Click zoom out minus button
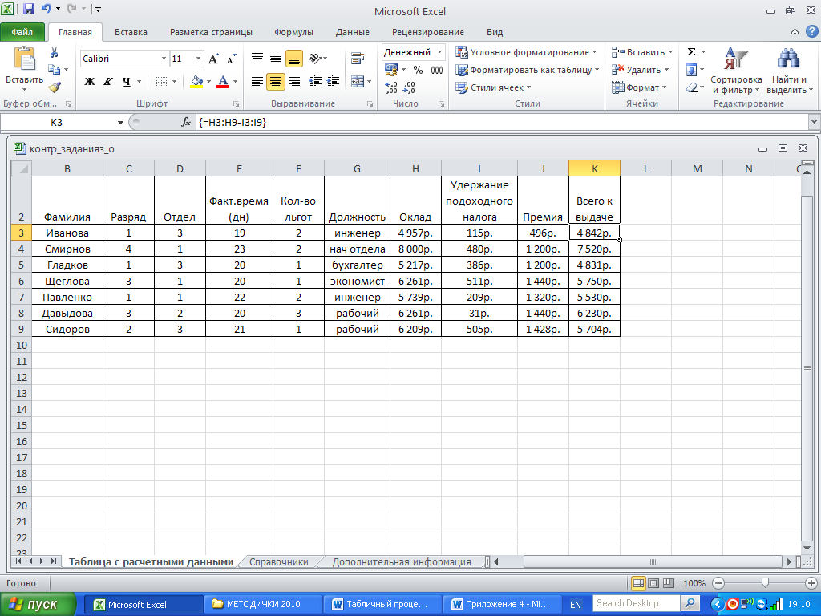The height and width of the screenshot is (616, 821). click(718, 583)
